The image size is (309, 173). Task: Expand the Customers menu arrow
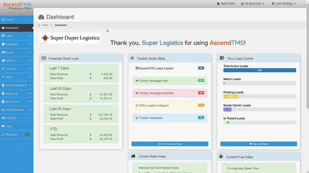[30, 45]
